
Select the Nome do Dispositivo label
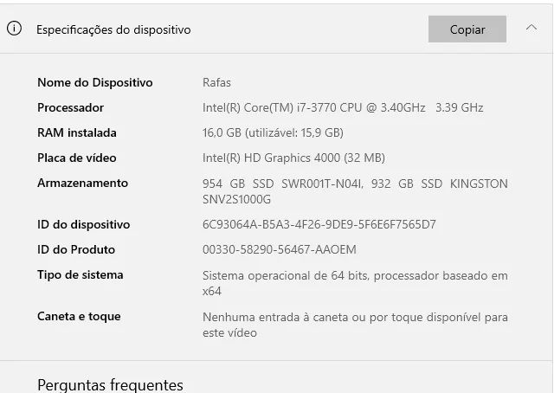click(94, 83)
